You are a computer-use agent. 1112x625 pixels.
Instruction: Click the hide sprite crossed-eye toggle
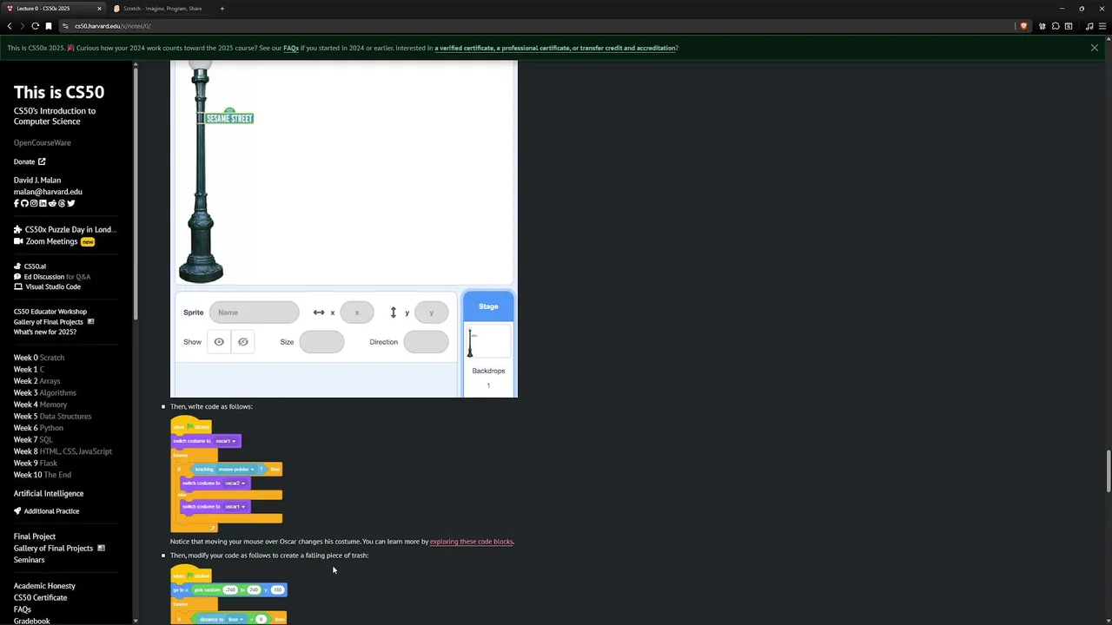[243, 342]
